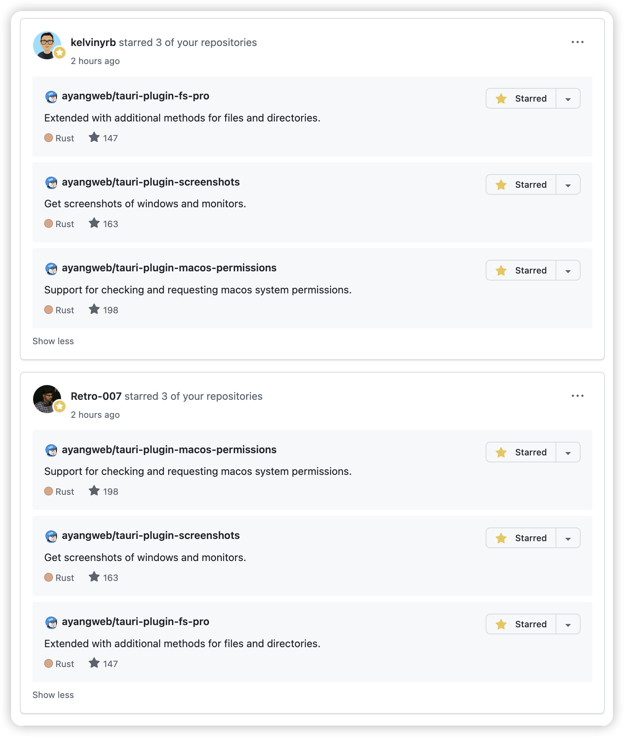Click the owner avatar icon beside tauri-plugin-screenshots in kelvinyrb's card
Viewport: 624px width, 737px height.
click(x=51, y=183)
